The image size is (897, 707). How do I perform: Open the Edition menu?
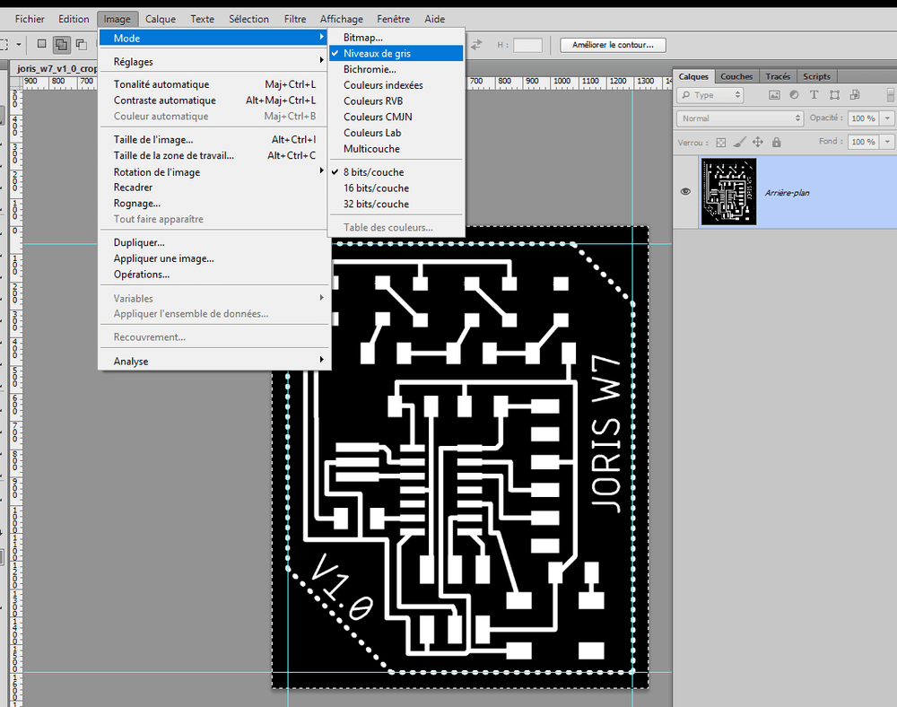coord(74,19)
